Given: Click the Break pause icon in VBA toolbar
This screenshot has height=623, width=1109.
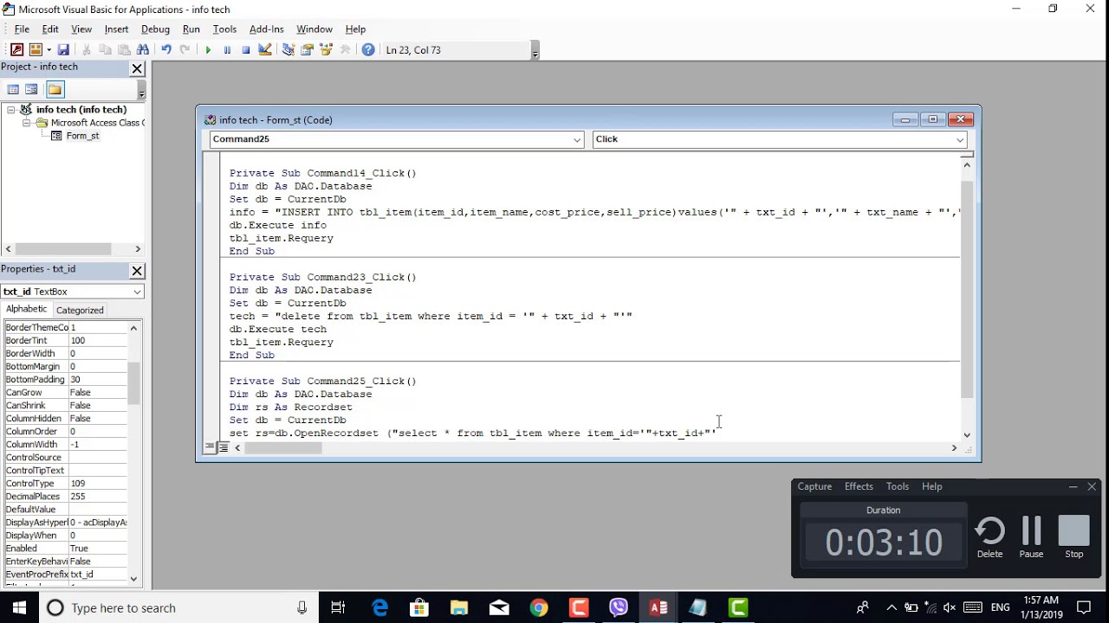Looking at the screenshot, I should pos(227,50).
